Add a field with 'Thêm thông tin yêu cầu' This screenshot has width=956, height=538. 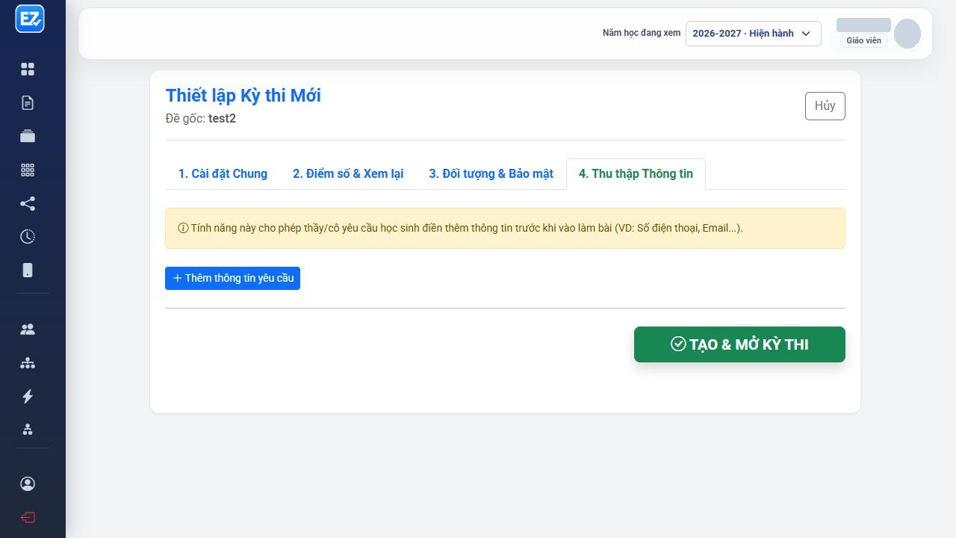click(232, 278)
